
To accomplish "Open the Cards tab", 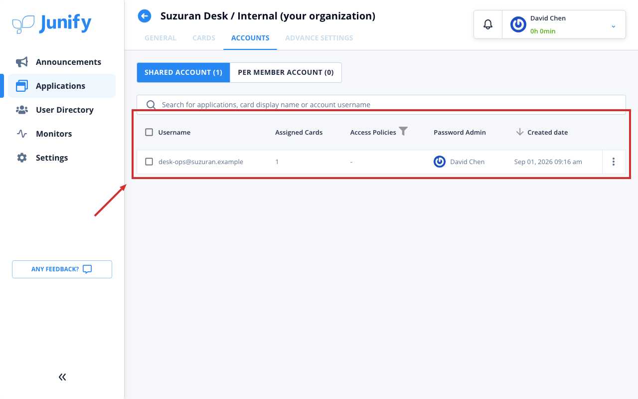I will pyautogui.click(x=204, y=38).
